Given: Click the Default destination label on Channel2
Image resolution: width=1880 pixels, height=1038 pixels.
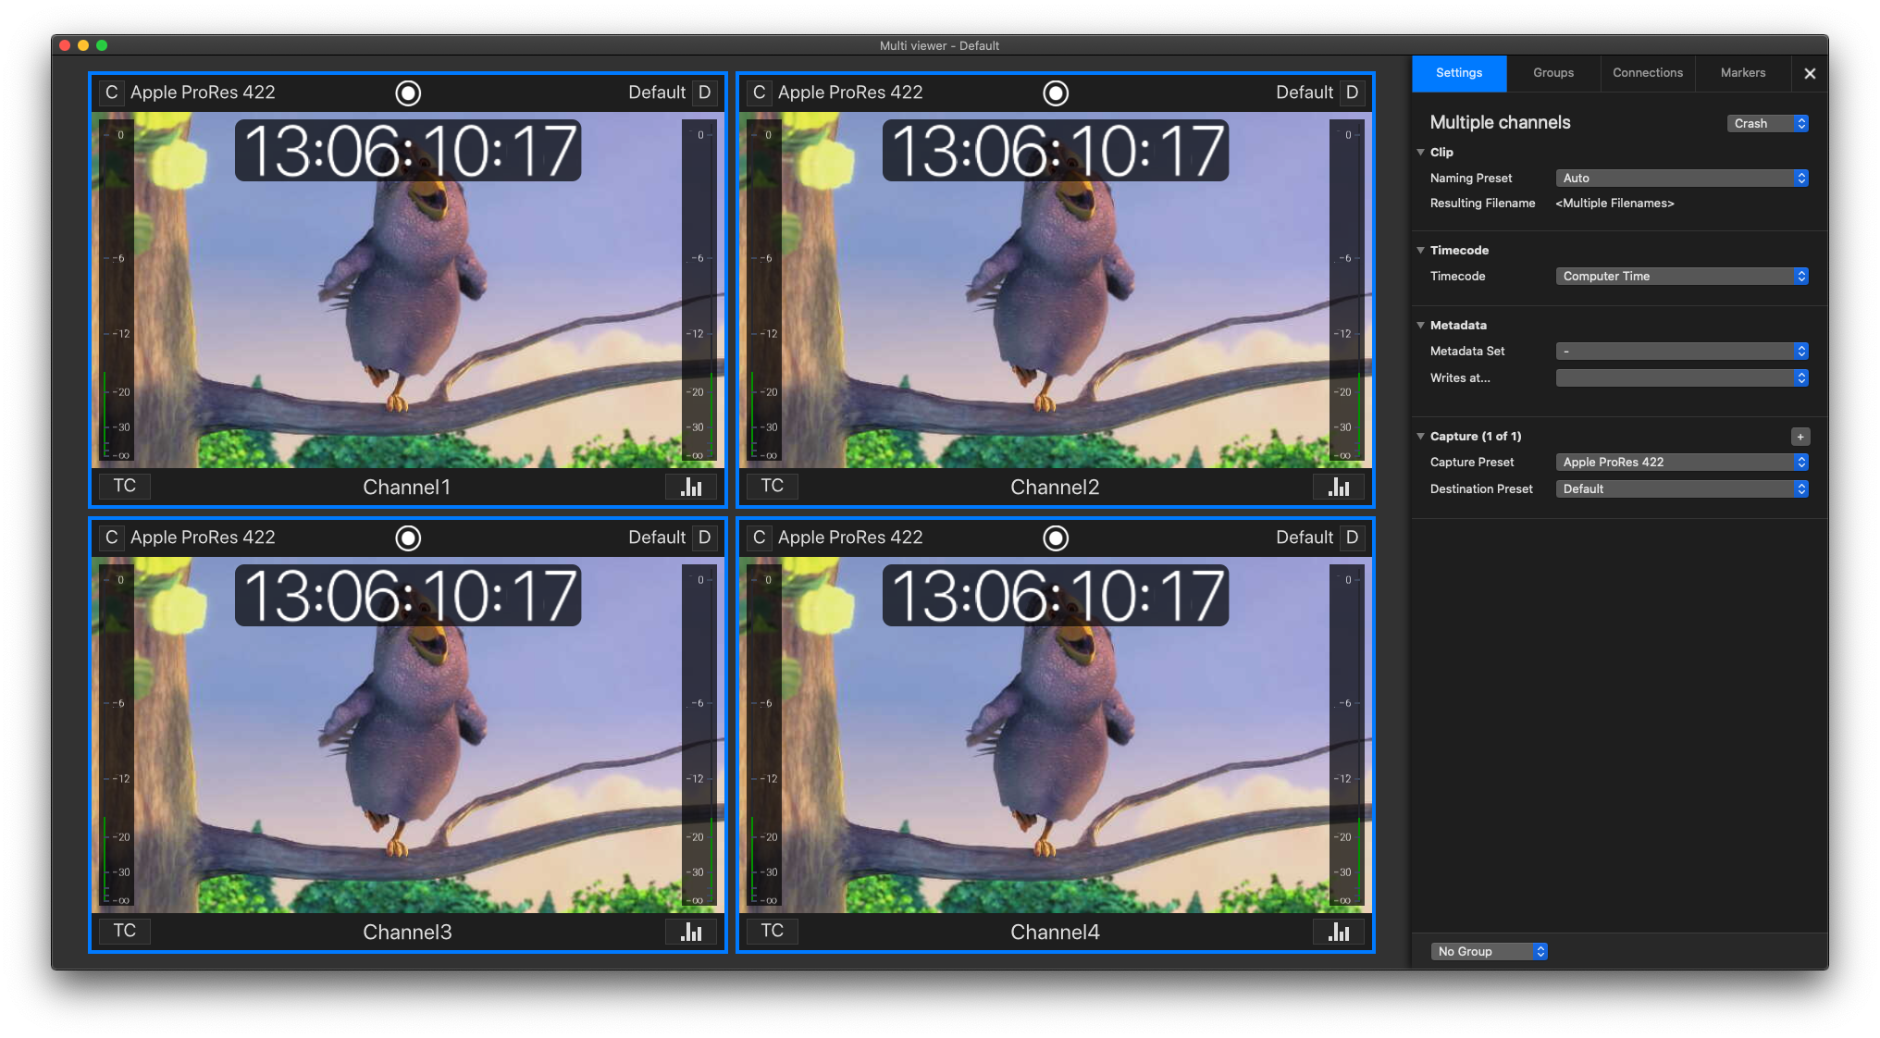Looking at the screenshot, I should (1305, 93).
